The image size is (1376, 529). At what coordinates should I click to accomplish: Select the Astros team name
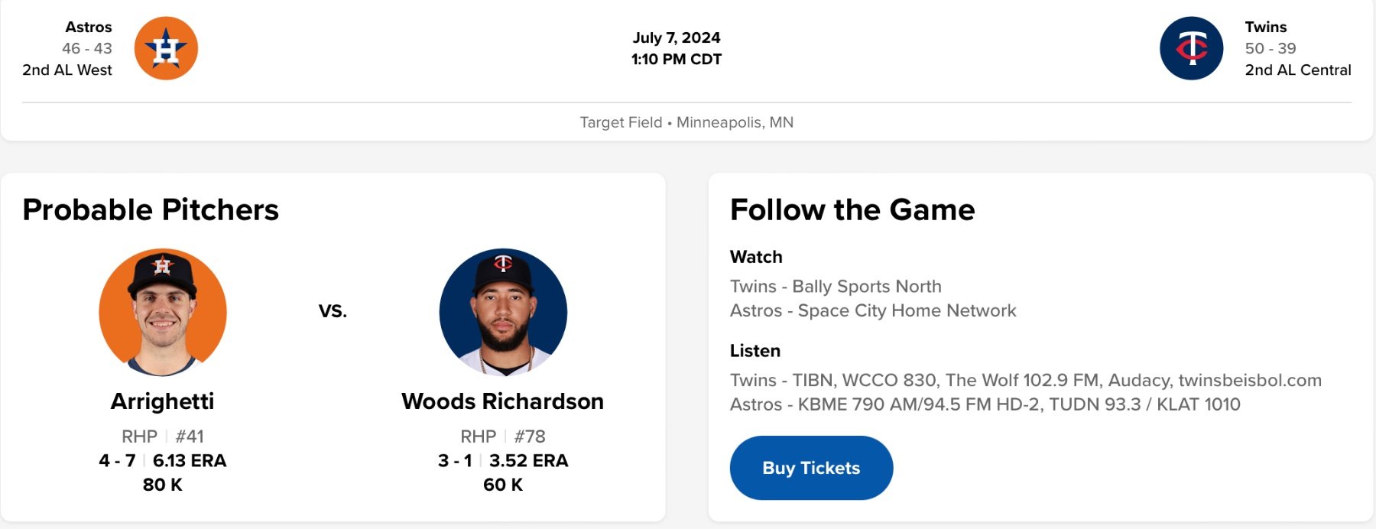tap(89, 27)
